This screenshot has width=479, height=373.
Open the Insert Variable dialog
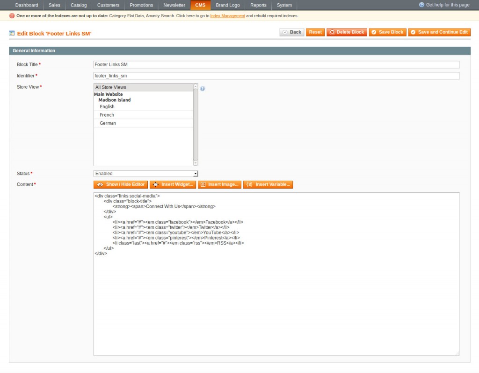268,184
